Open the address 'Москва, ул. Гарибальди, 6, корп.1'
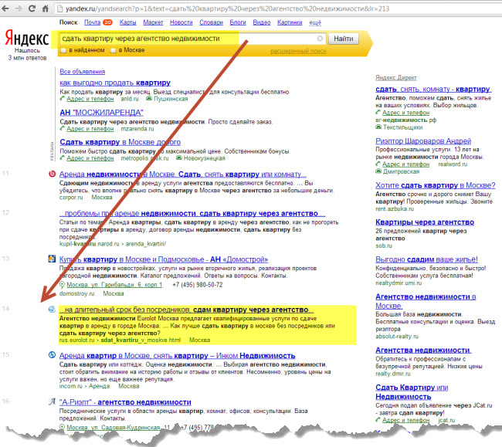 [114, 284]
